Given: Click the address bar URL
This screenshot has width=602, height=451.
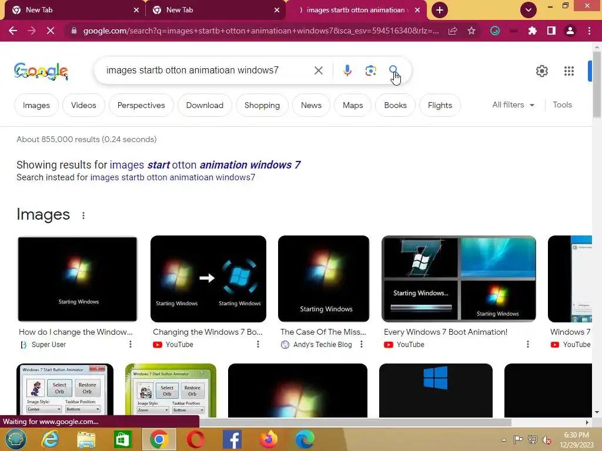Looking at the screenshot, I should tap(261, 31).
